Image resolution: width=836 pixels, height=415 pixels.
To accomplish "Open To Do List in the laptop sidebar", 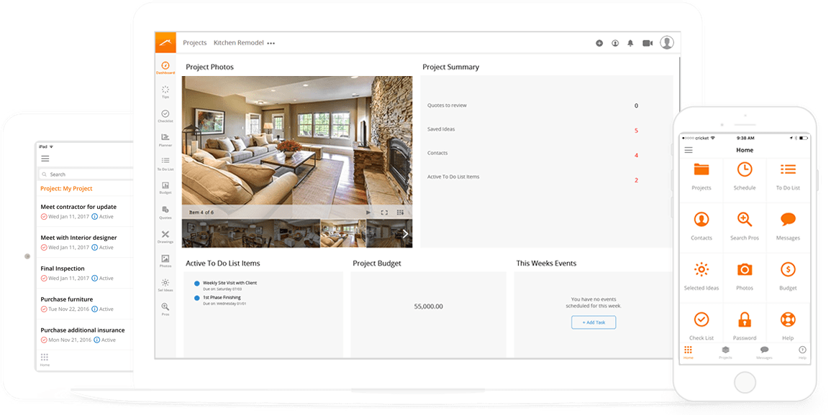I will [x=165, y=163].
